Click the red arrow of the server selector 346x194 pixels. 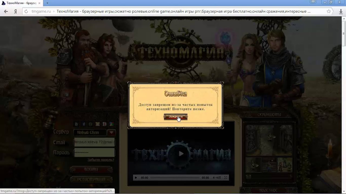111,133
